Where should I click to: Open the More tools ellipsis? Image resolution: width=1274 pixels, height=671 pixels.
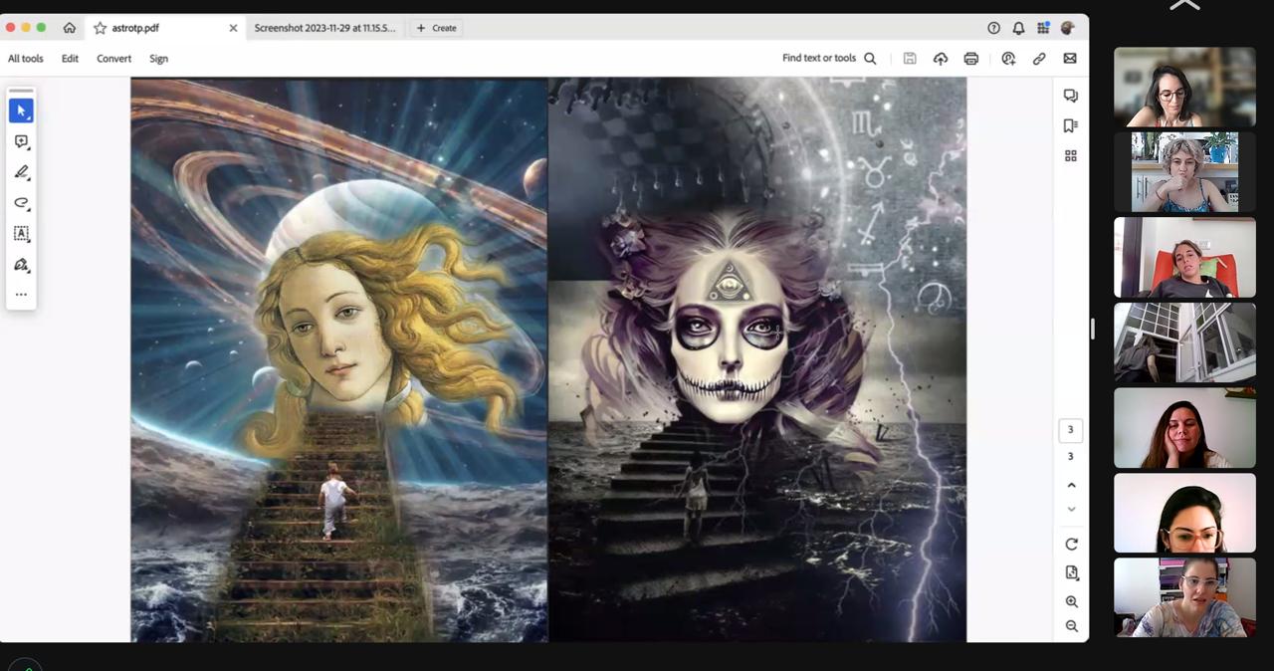coord(21,295)
